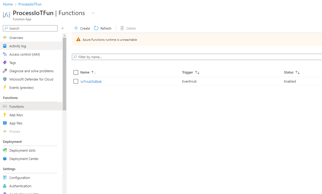This screenshot has width=322, height=194.
Task: Tick the select-all checkbox in header
Action: (76, 72)
